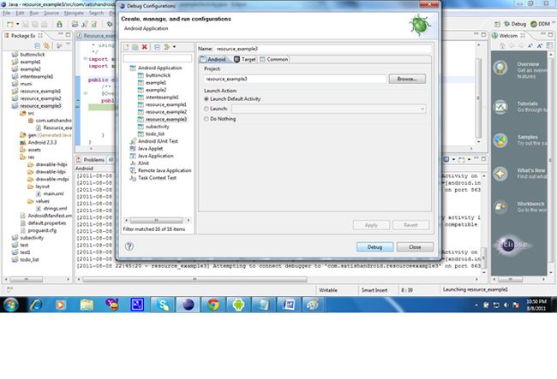The width and height of the screenshot is (557, 379).
Task: Click the configurations tree horizontal scrollbar
Action: point(158,220)
